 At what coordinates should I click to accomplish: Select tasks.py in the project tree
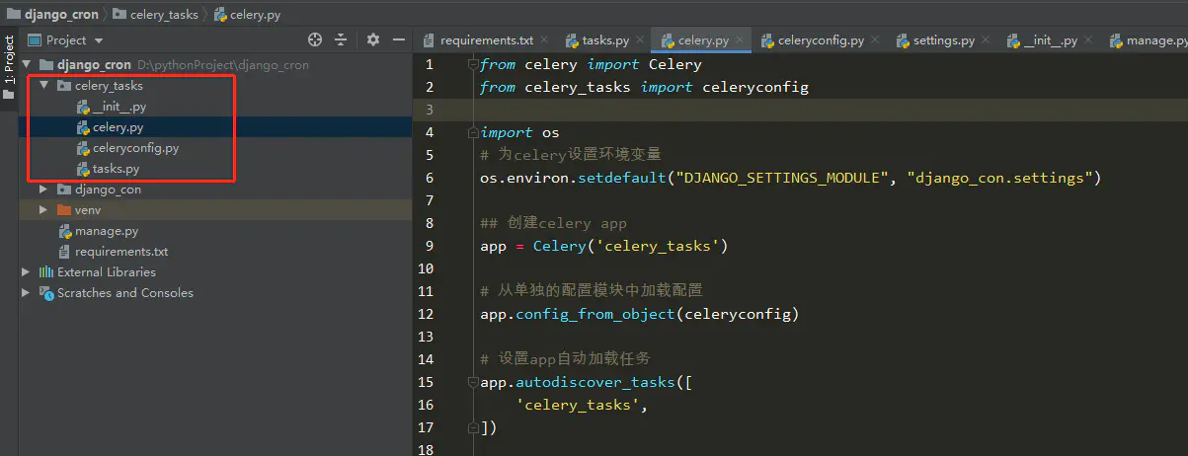pos(108,169)
